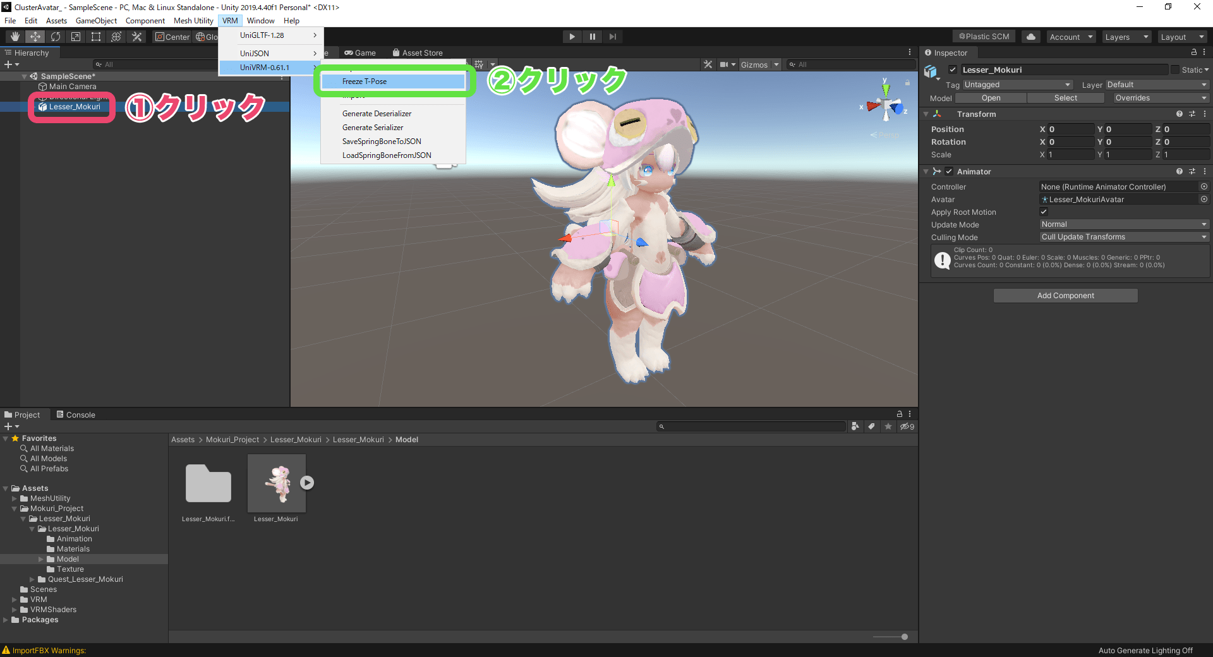
Task: Click the cloud services icon in the toolbar
Action: (x=1030, y=36)
